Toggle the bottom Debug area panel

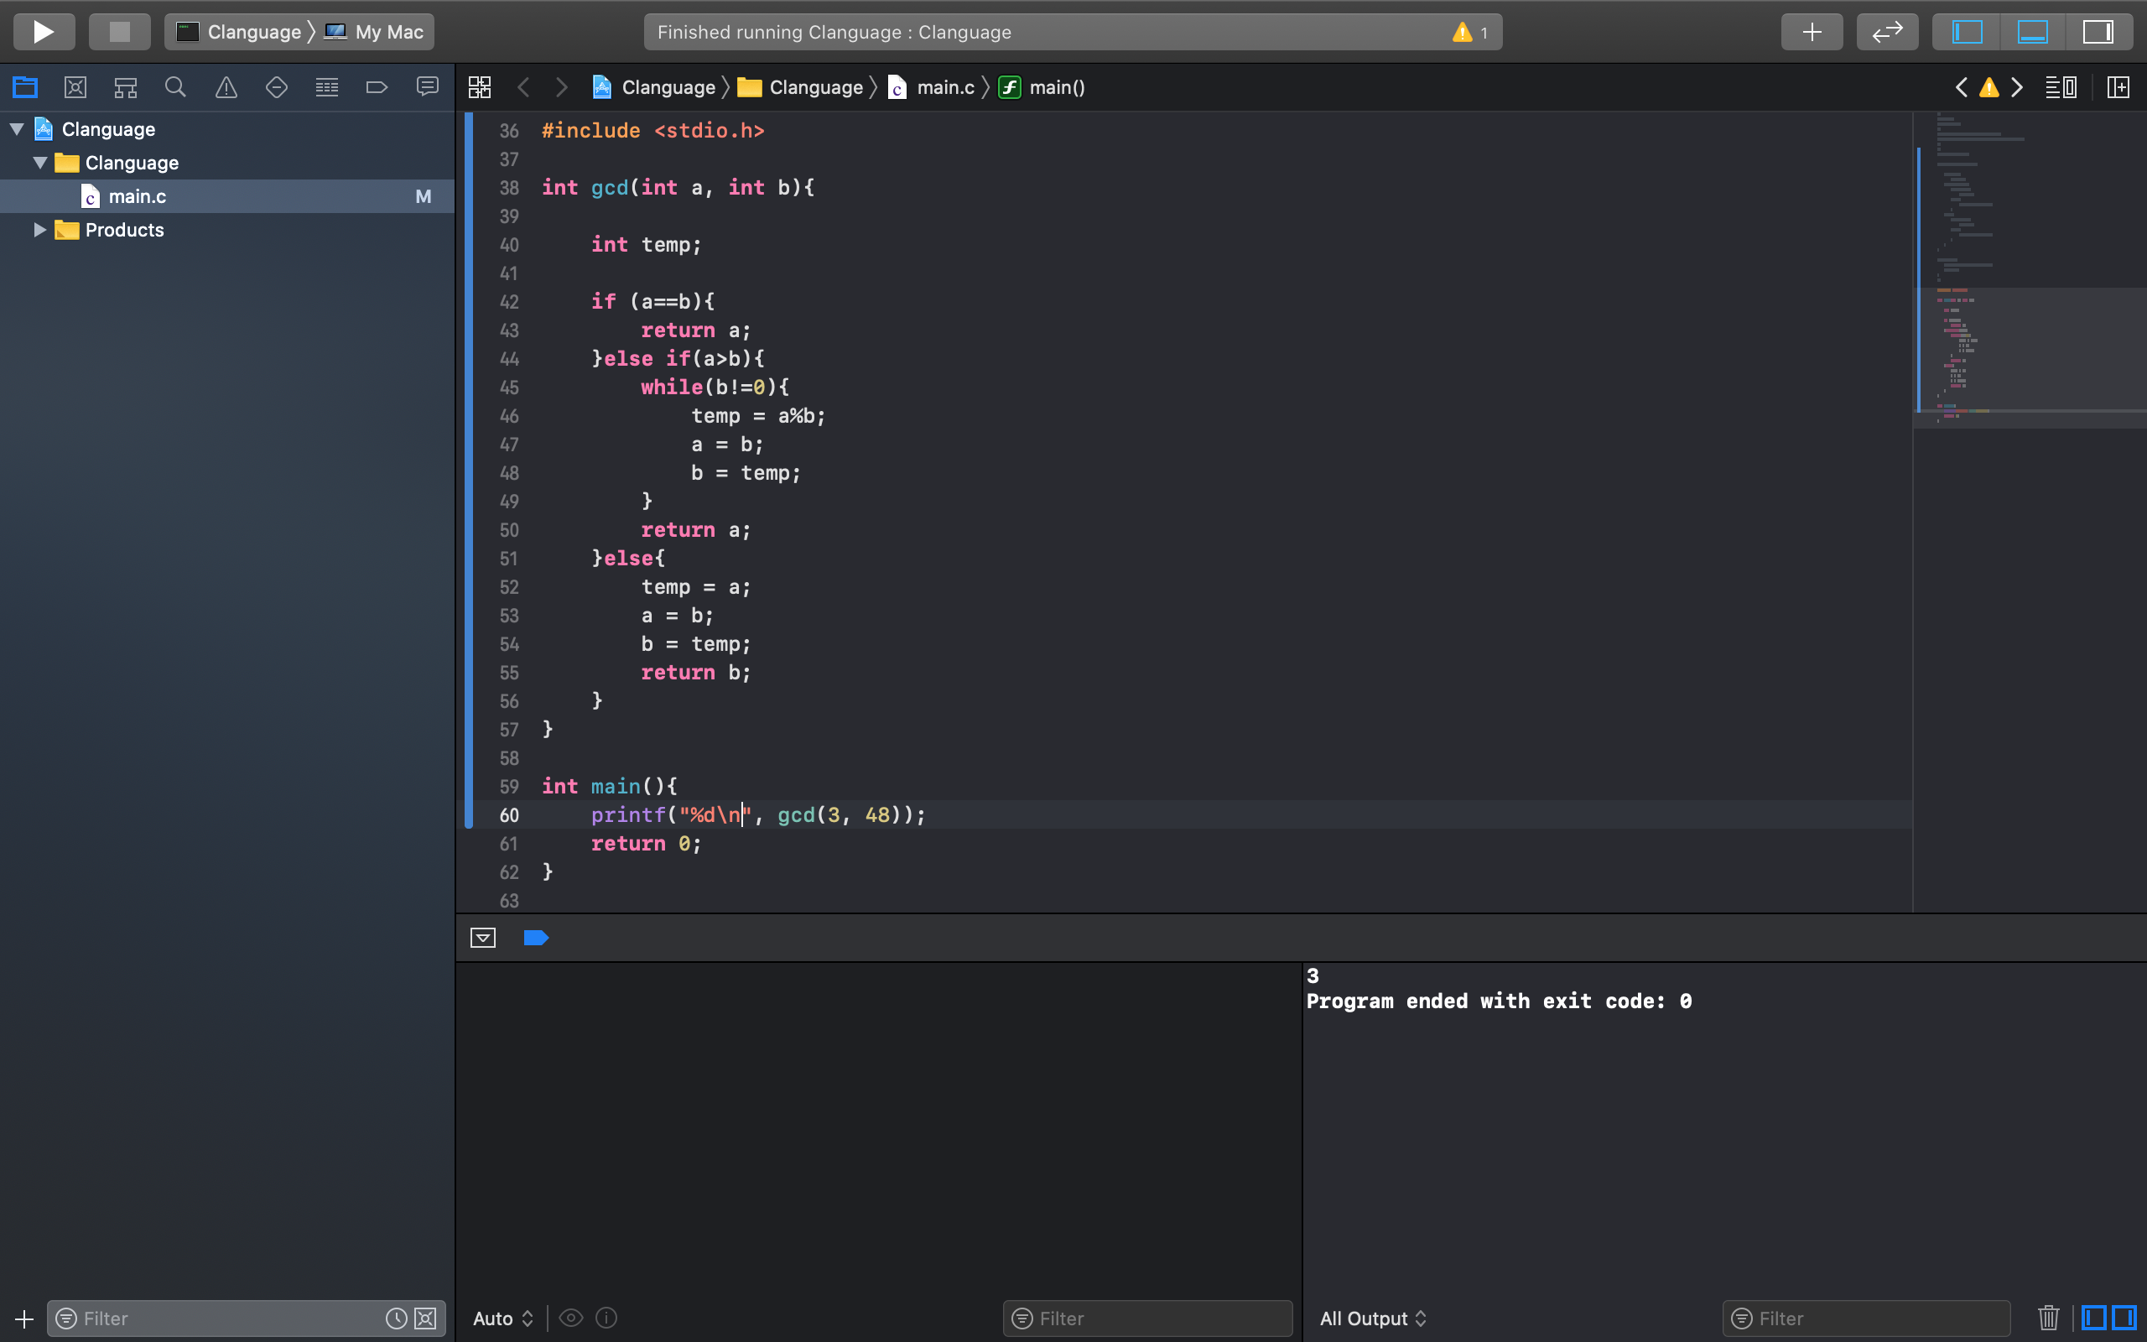[x=2033, y=32]
